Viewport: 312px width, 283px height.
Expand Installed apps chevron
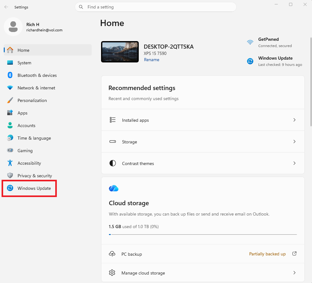294,120
